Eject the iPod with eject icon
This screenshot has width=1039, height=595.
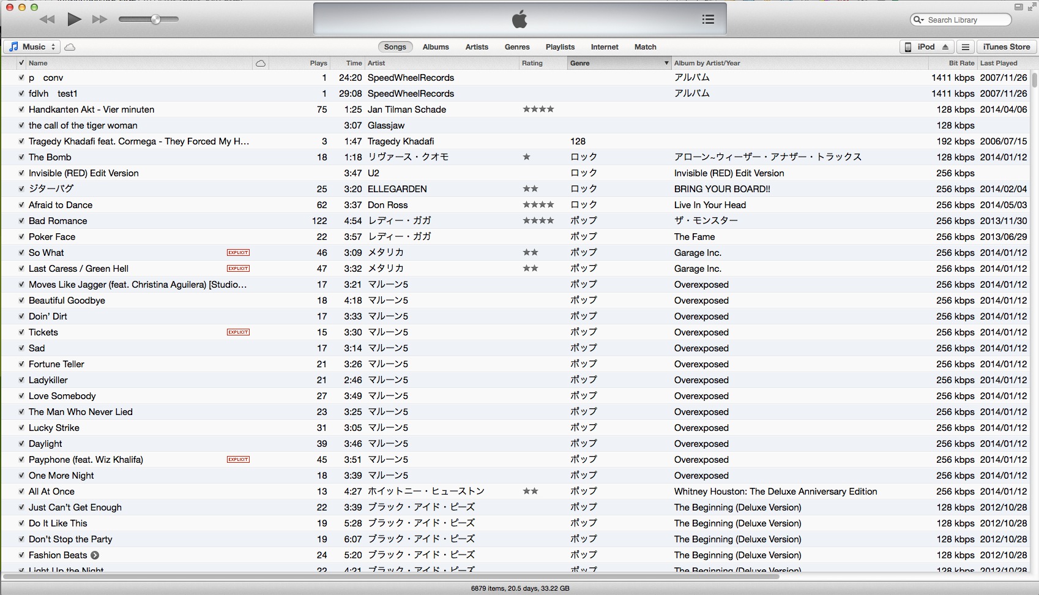coord(945,47)
